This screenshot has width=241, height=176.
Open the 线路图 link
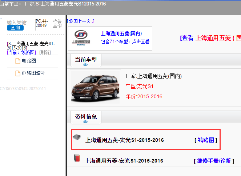coord(206,140)
